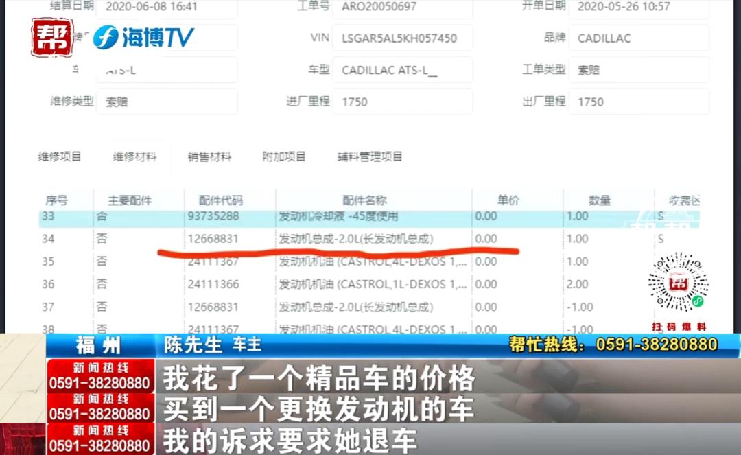Click sequence number 36
The width and height of the screenshot is (741, 455).
[x=48, y=284]
